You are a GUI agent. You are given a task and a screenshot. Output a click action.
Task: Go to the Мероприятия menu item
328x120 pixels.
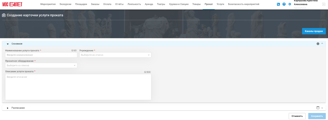tap(48, 4)
